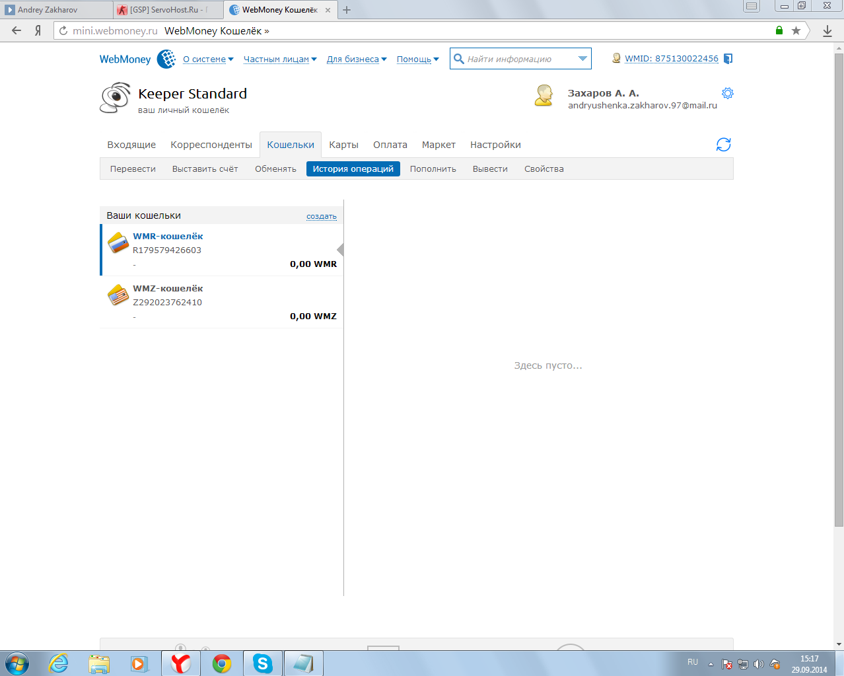
Task: Open new browser tab with plus button
Action: click(x=347, y=10)
